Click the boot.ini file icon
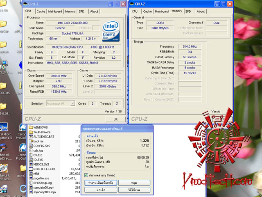The width and height of the screenshot is (262, 197). (31, 141)
